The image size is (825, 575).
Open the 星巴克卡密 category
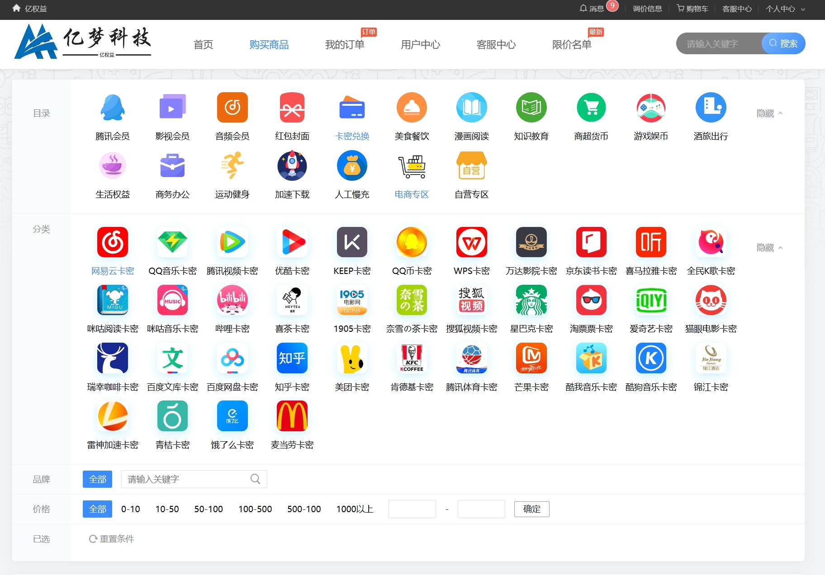531,300
